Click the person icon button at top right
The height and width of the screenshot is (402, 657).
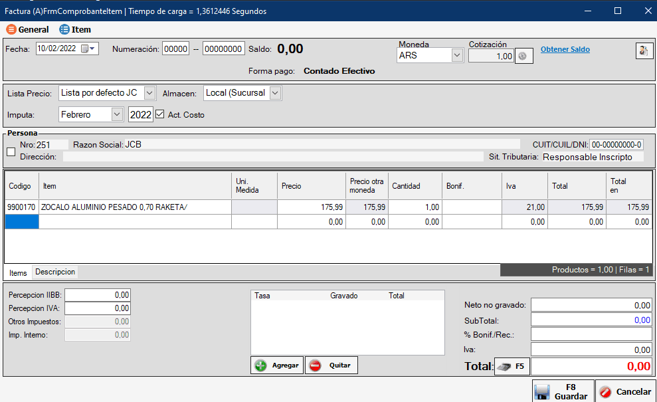pos(644,51)
